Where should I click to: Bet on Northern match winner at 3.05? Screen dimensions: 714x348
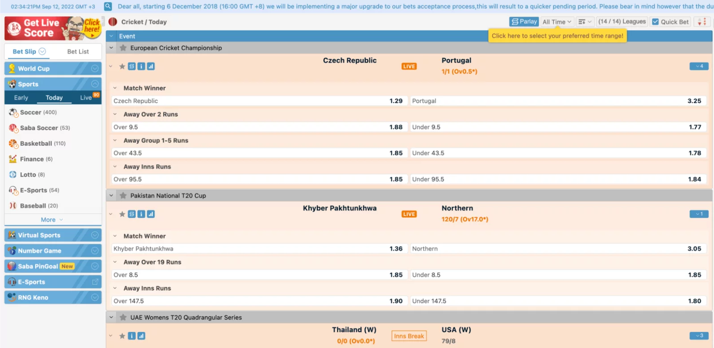[558, 249]
